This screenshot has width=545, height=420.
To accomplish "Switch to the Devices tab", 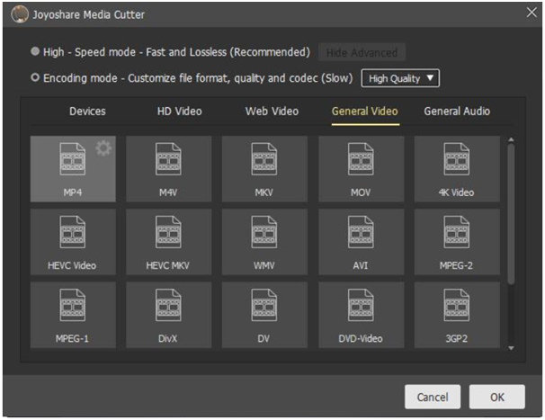I will coord(87,112).
